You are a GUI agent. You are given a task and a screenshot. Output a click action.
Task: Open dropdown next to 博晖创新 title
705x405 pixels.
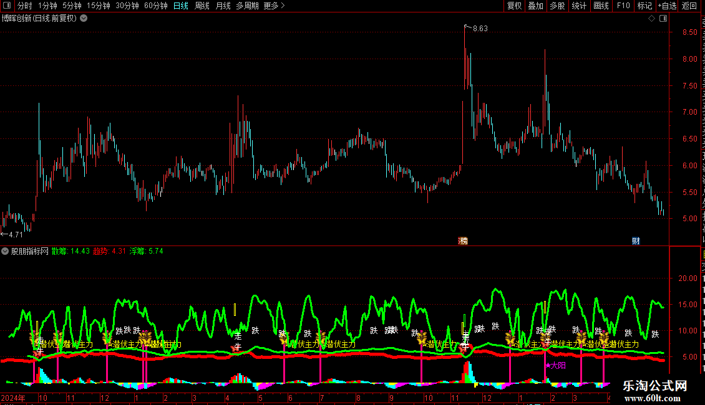84,19
